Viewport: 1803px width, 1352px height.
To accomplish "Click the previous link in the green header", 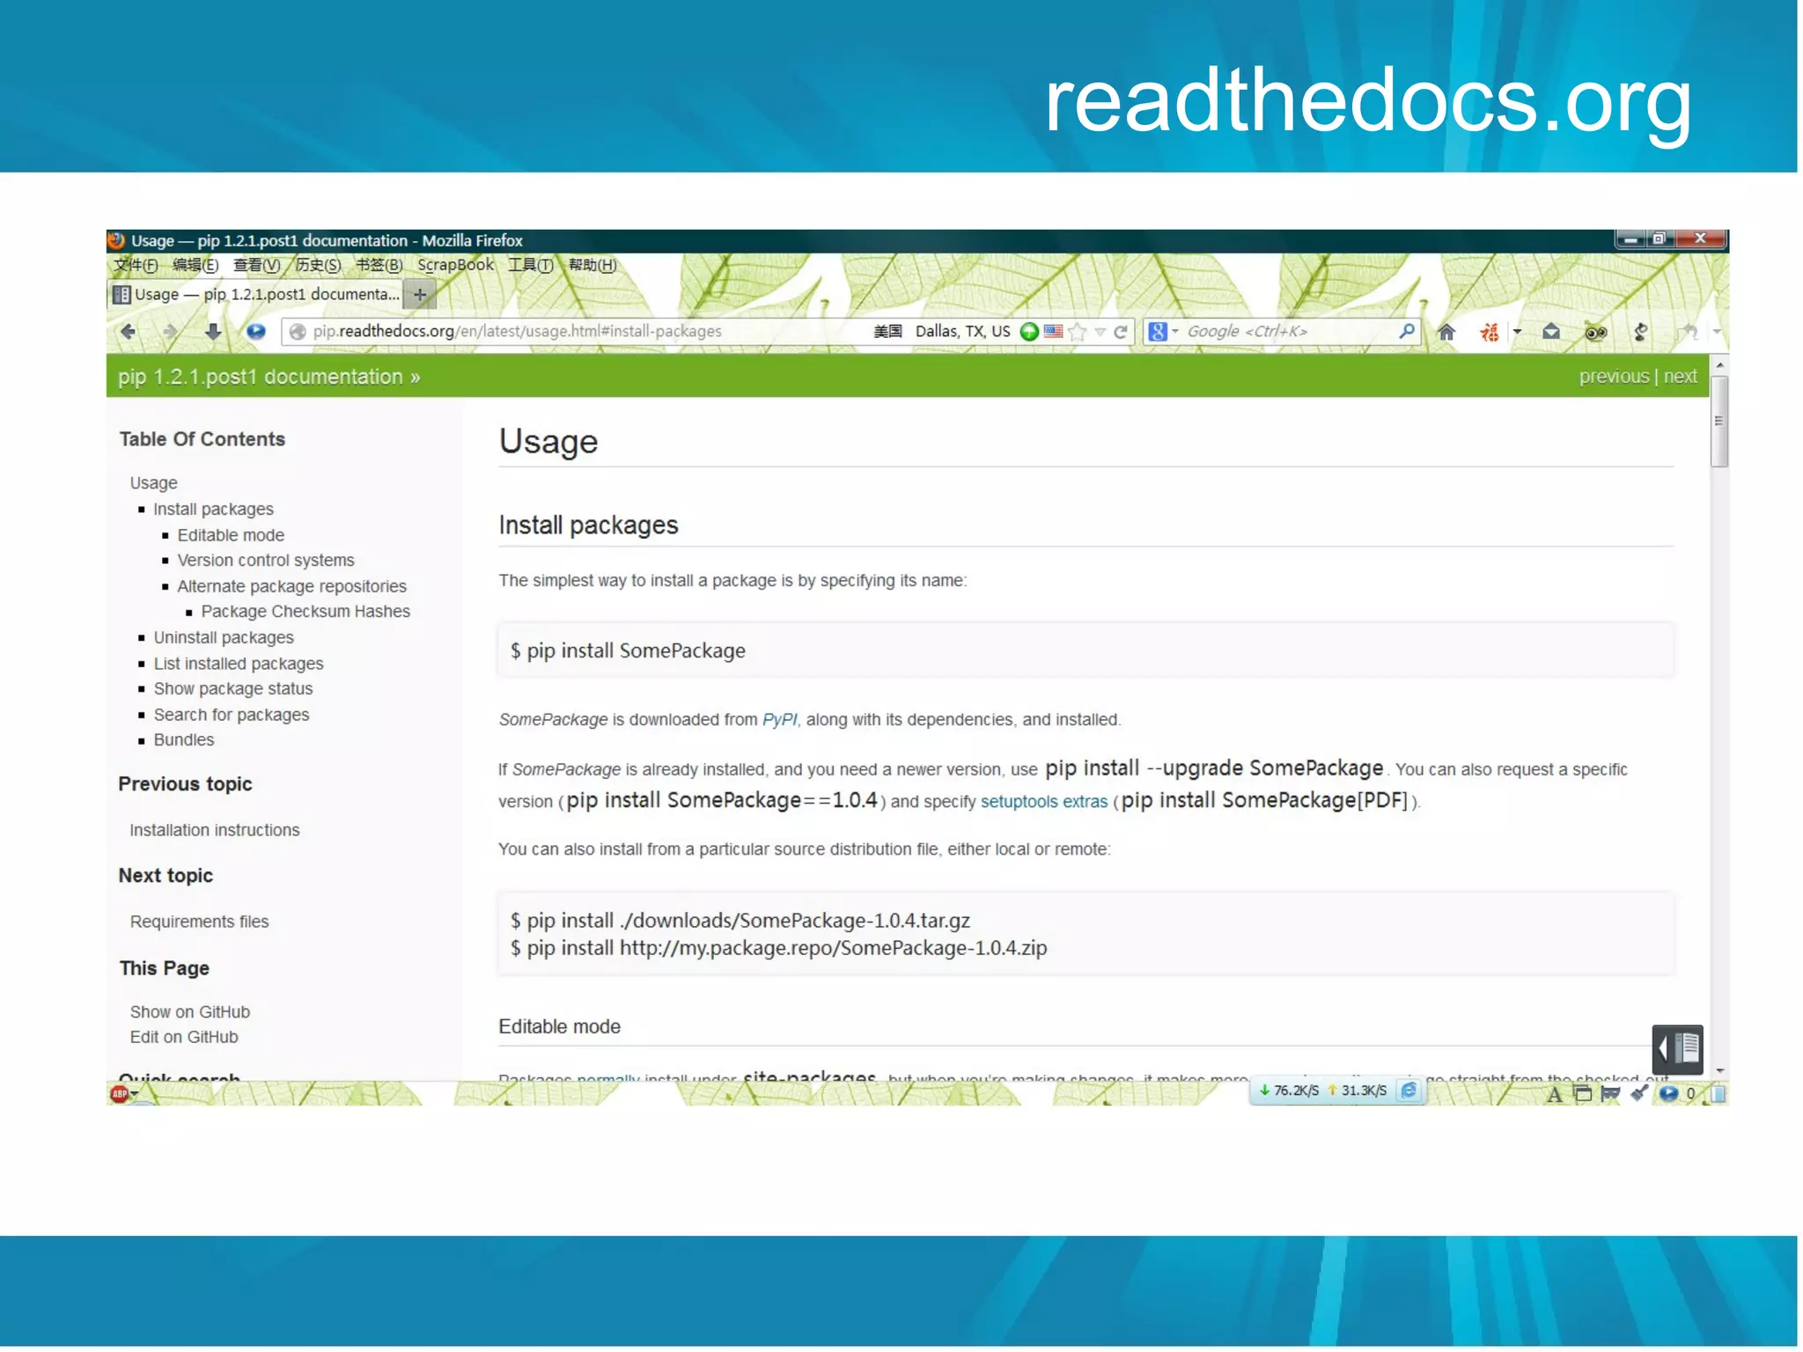I will click(x=1614, y=376).
